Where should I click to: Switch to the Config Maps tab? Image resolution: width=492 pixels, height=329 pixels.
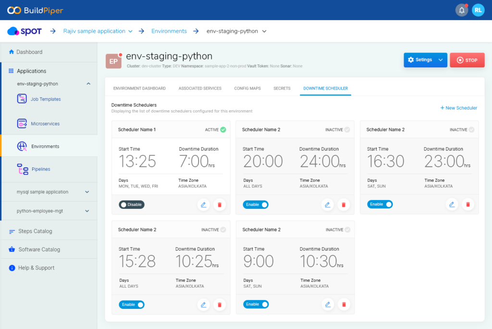247,89
